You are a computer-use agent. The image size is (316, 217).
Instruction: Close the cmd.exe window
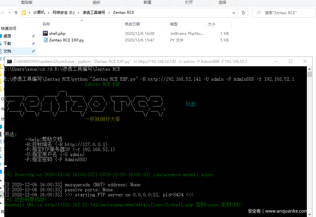(x=305, y=61)
